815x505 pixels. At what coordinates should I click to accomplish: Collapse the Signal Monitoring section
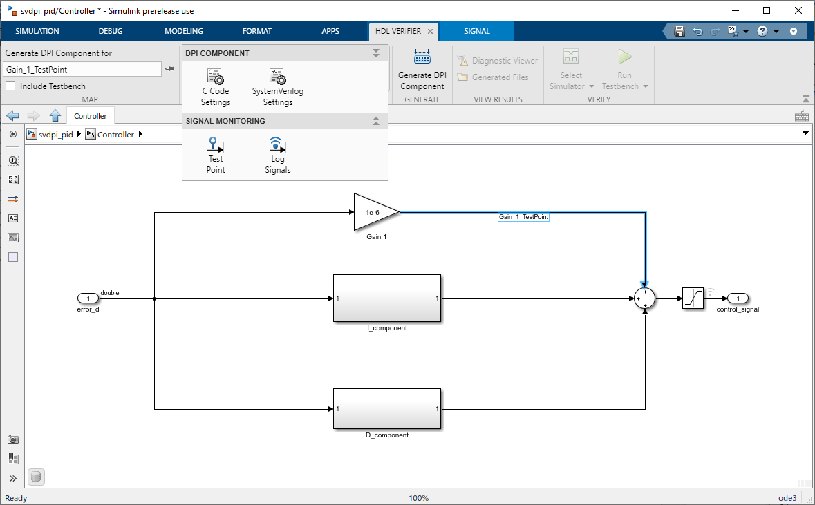pyautogui.click(x=376, y=120)
